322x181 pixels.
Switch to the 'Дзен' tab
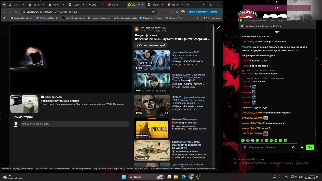coord(96,5)
